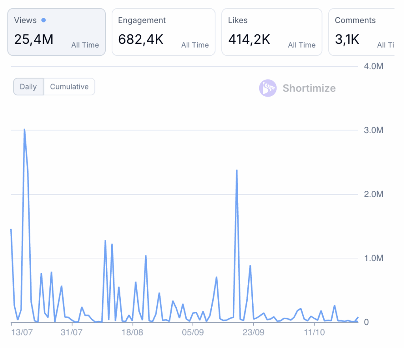Click All Time label in Likes card
The width and height of the screenshot is (404, 348).
[x=301, y=45]
